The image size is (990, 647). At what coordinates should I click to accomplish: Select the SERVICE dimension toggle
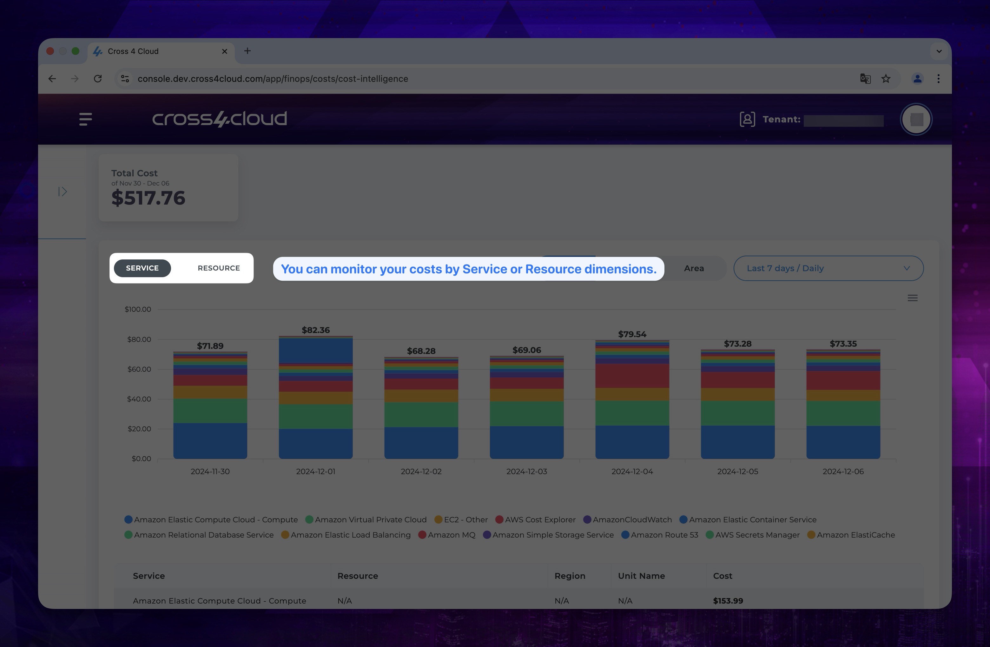142,268
